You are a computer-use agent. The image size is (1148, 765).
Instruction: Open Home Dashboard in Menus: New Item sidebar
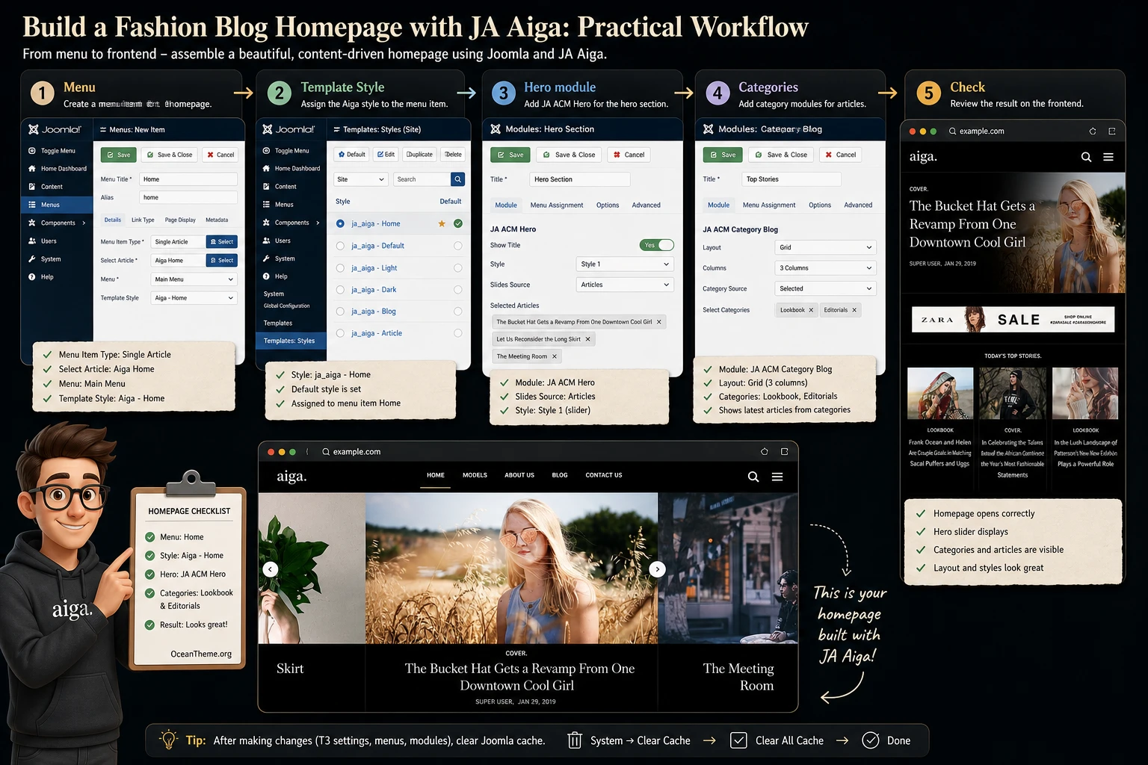[x=57, y=169]
